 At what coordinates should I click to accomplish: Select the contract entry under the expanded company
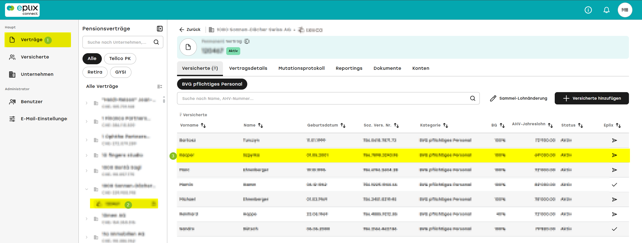[124, 204]
